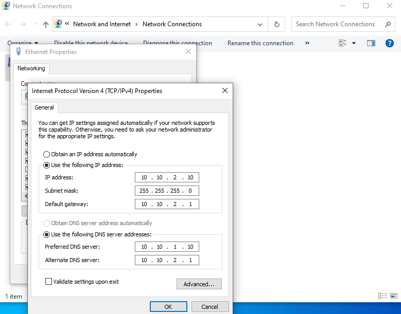Expand the address bar history dropdown
The height and width of the screenshot is (314, 401).
pos(259,24)
